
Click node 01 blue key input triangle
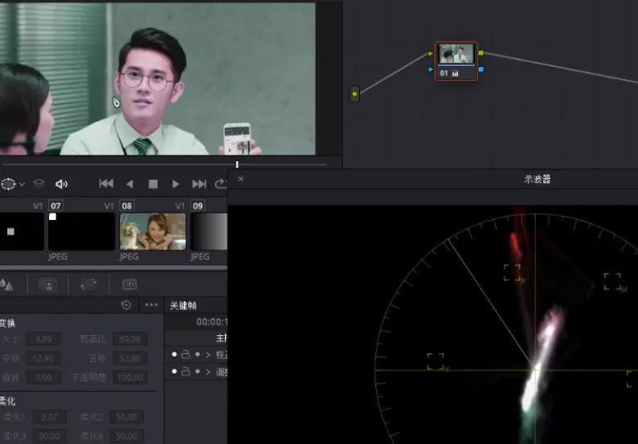[430, 70]
